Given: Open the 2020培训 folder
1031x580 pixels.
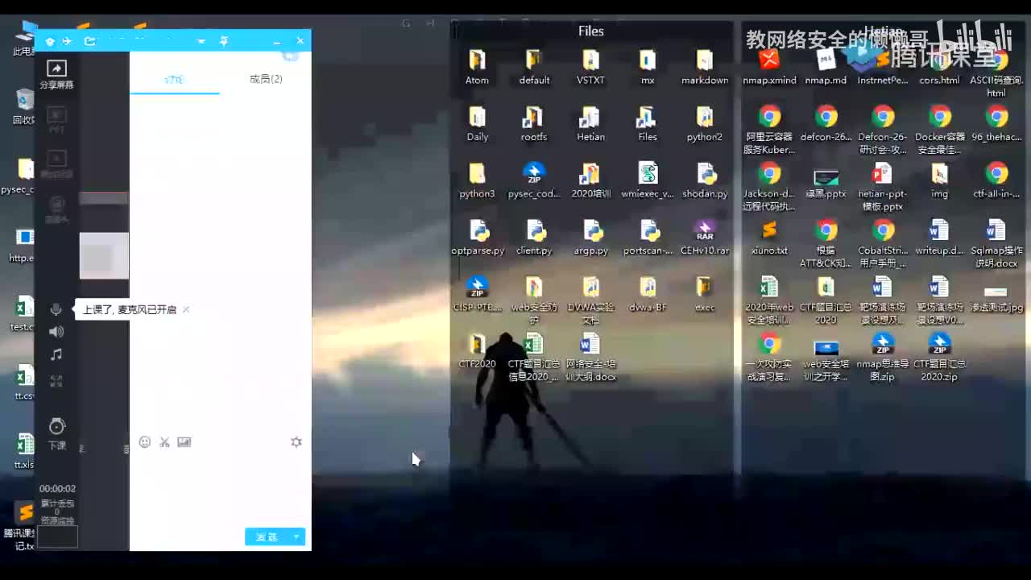Looking at the screenshot, I should click(x=590, y=181).
